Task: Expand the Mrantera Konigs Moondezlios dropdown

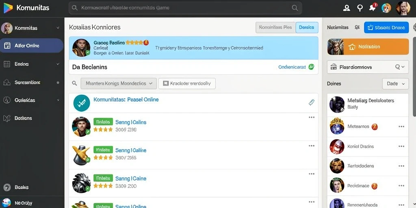Action: point(118,83)
